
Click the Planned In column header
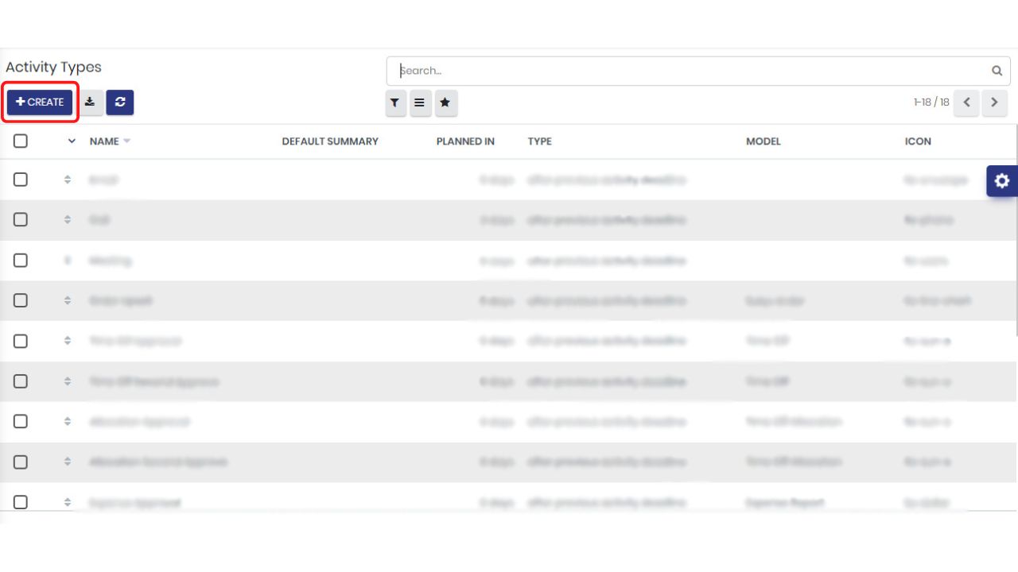tap(465, 141)
